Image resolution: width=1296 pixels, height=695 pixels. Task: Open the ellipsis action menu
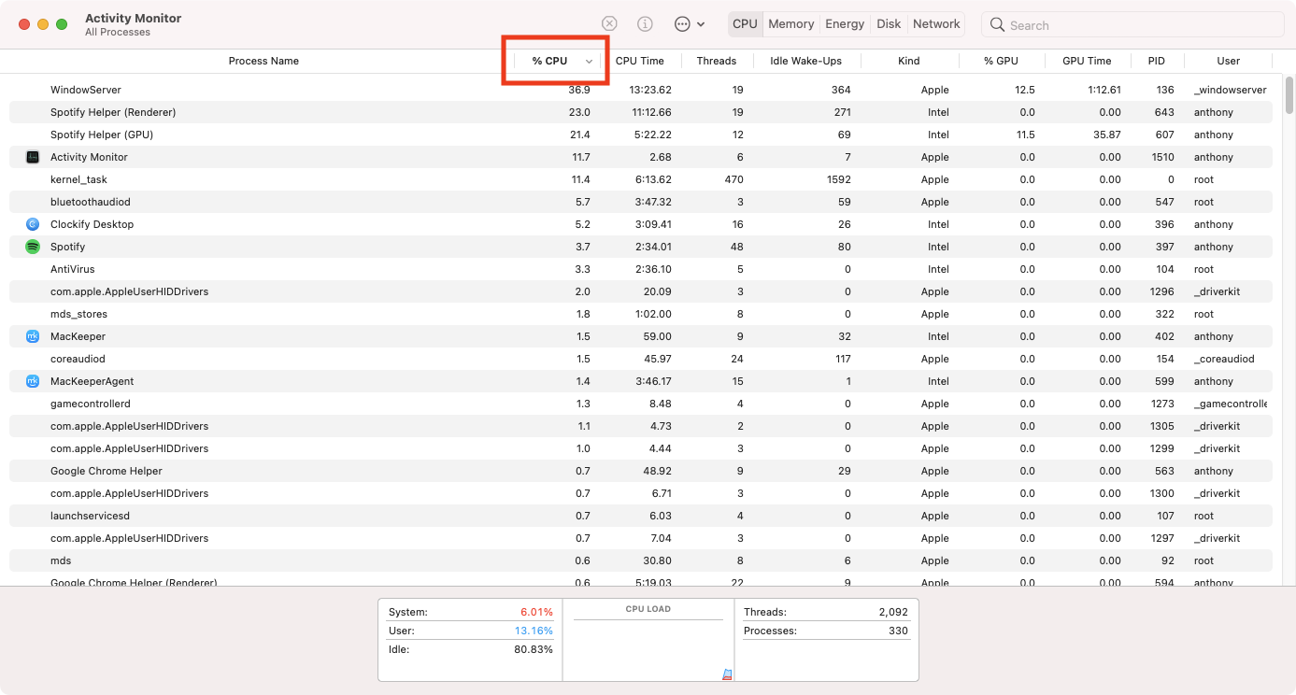(690, 24)
